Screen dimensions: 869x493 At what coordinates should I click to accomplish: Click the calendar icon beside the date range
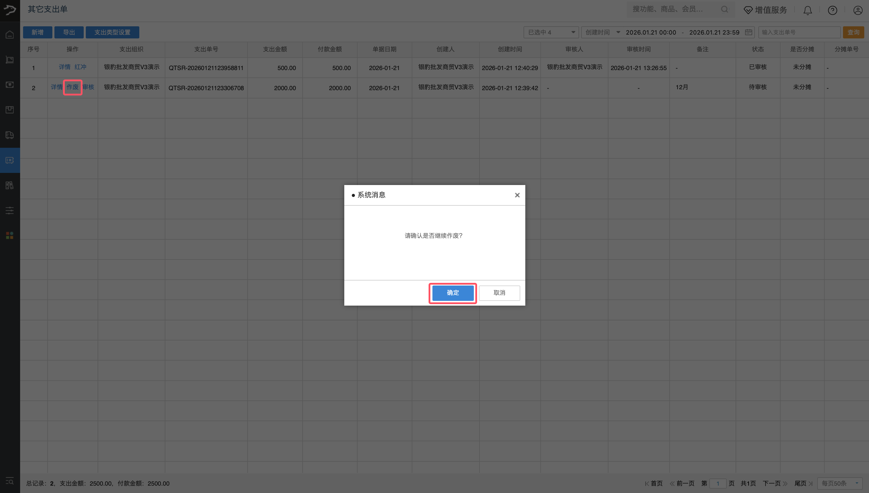(748, 32)
